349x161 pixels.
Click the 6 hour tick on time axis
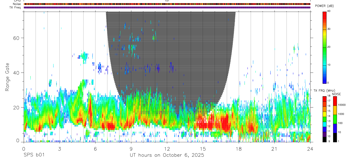[95, 149]
